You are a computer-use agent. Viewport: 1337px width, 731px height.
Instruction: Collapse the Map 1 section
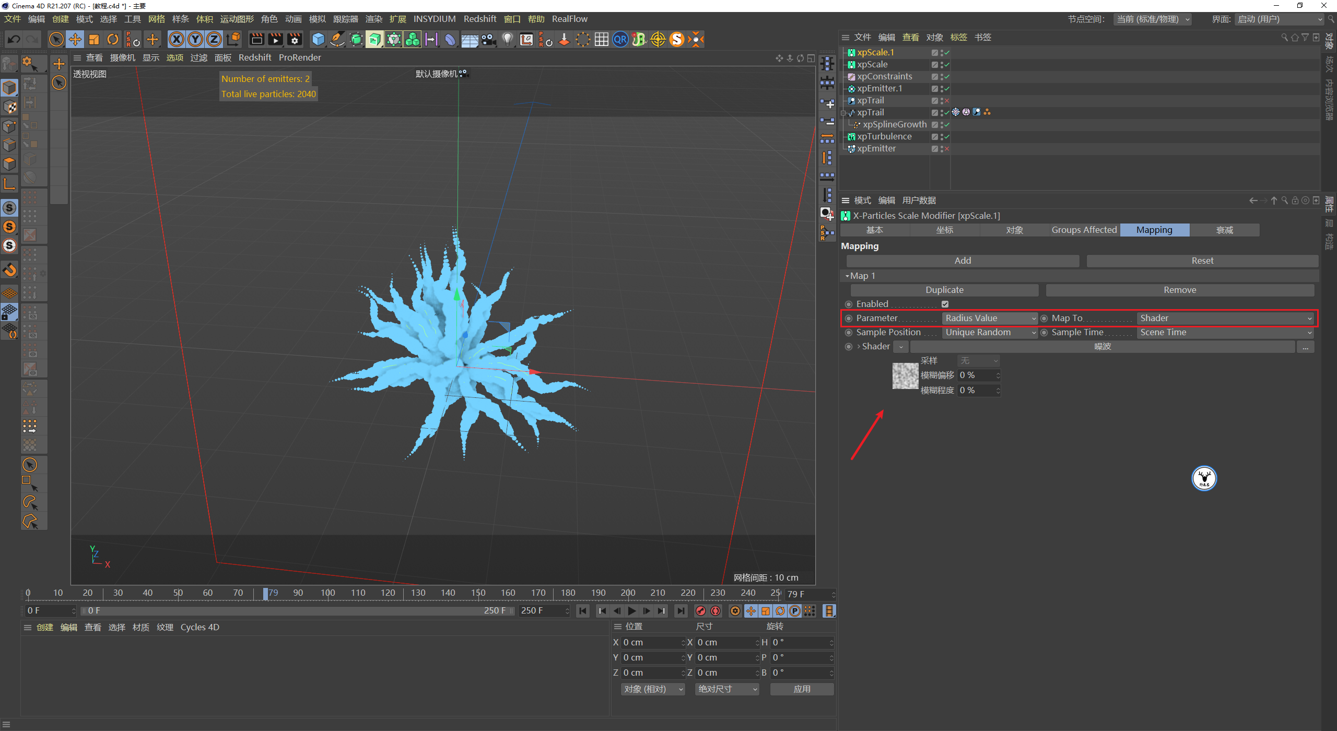pos(847,276)
